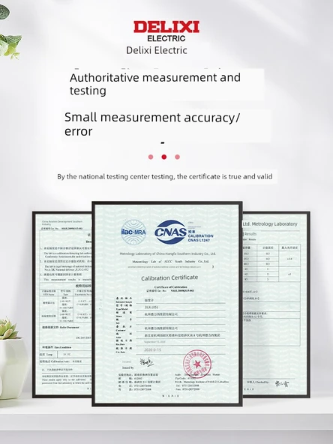
Task: Click the blue CNAS calibration logo
Action: [x=184, y=232]
